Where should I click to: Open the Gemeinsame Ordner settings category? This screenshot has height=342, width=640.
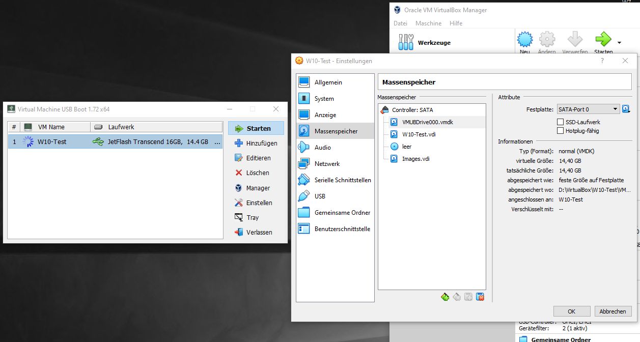click(x=335, y=212)
